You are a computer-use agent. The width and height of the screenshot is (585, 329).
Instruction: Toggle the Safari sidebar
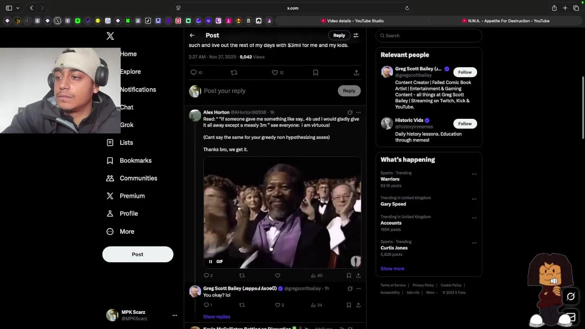(9, 8)
